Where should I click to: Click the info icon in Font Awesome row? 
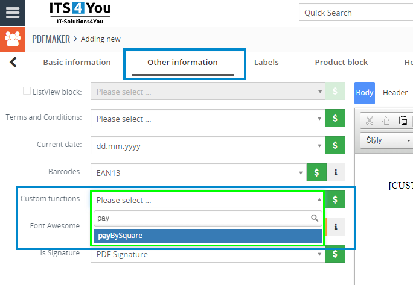[x=336, y=227]
